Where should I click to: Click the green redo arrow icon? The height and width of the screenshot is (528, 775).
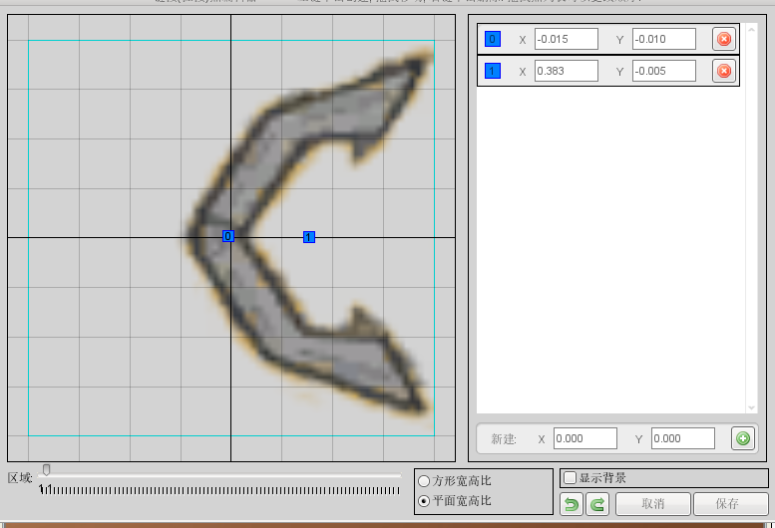pyautogui.click(x=597, y=504)
